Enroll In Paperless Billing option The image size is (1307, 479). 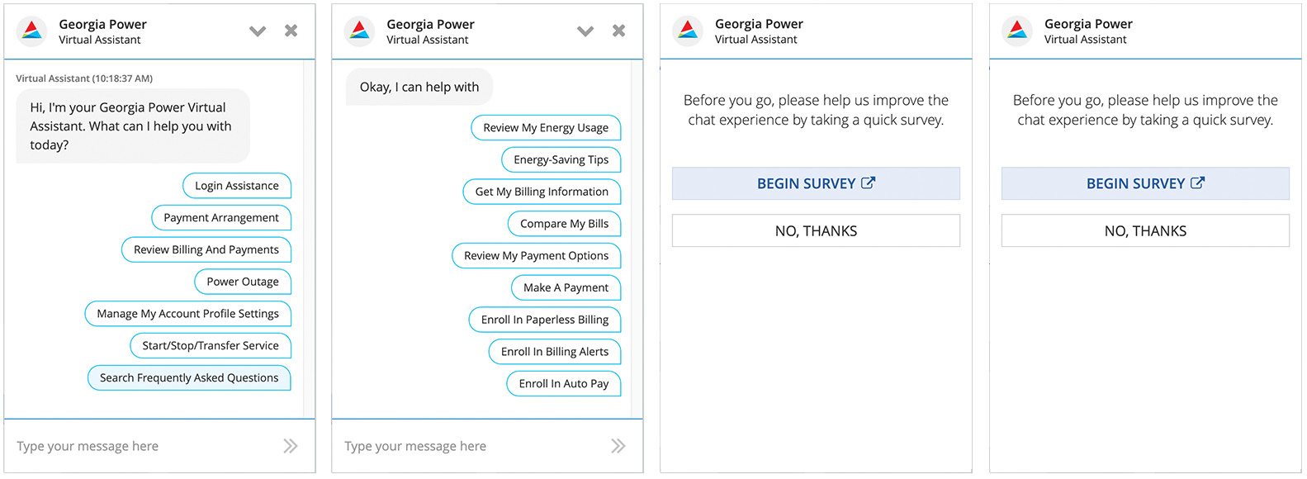[545, 320]
